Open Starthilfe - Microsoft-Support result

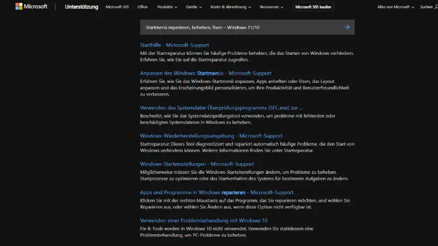tap(174, 45)
